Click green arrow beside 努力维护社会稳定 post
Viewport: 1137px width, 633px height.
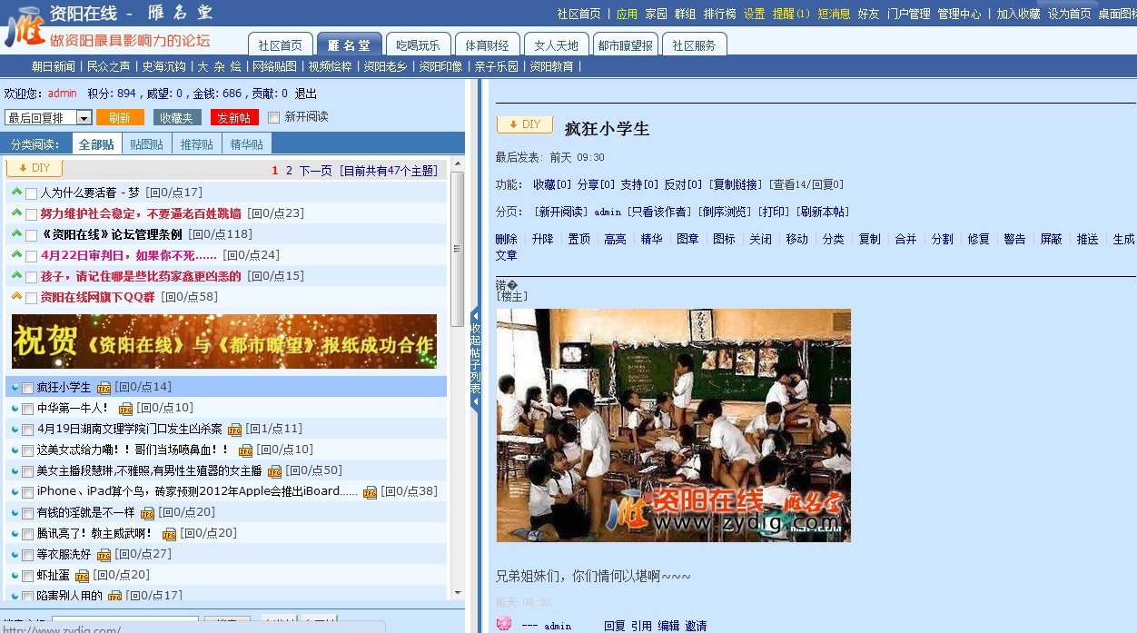click(x=16, y=213)
